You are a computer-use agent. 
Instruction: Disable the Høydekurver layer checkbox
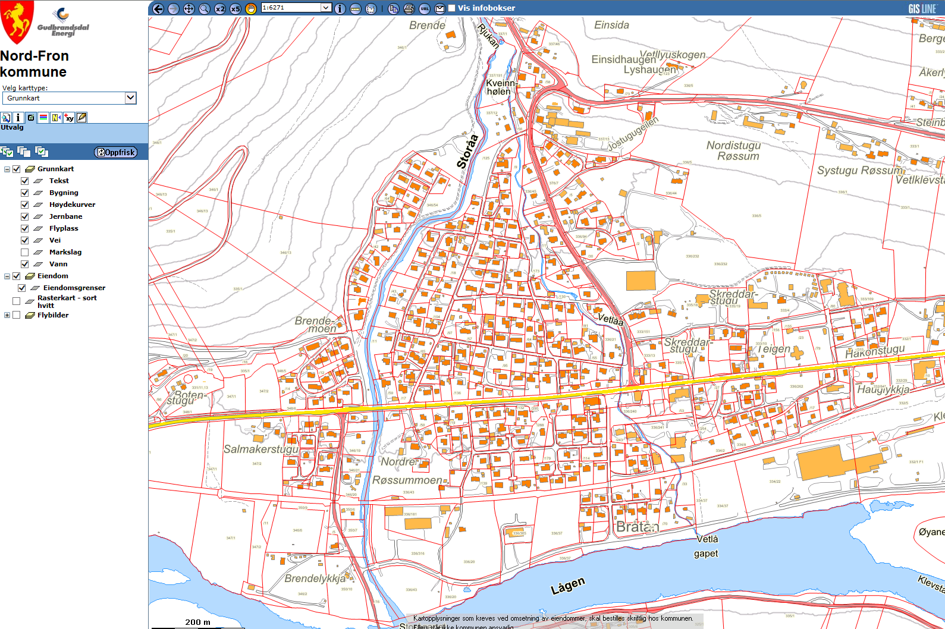(x=24, y=205)
